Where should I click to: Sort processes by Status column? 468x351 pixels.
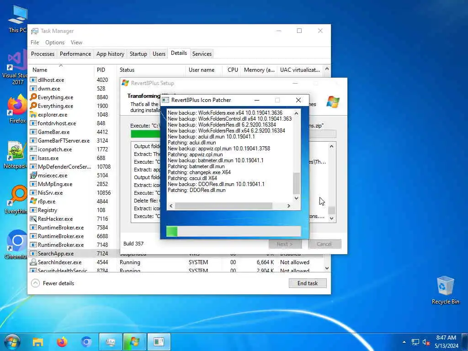click(151, 70)
